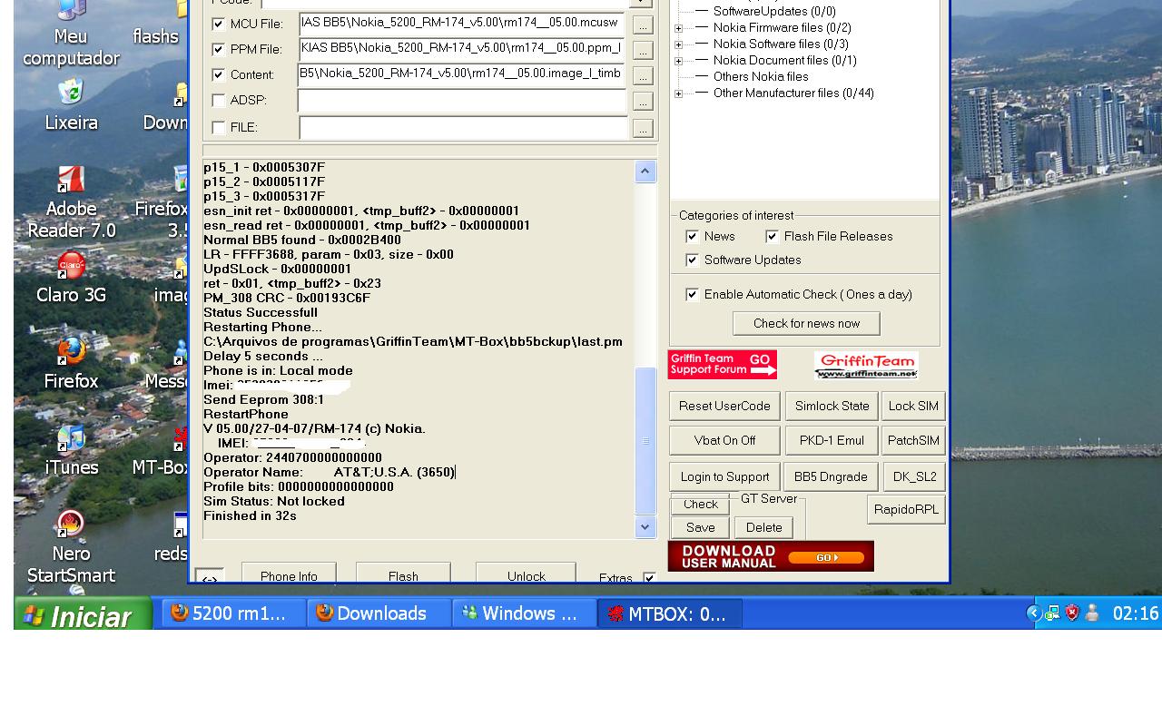Launch Adobe Reader 7.0 desktop shortcut
Image resolution: width=1162 pixels, height=726 pixels.
click(x=71, y=202)
